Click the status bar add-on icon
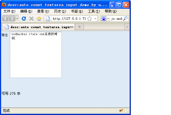This screenshot has height=115, width=171. 121,111
